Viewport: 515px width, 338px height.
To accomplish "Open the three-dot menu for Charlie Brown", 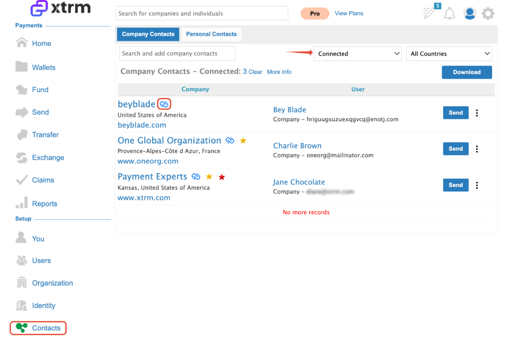I will (477, 149).
